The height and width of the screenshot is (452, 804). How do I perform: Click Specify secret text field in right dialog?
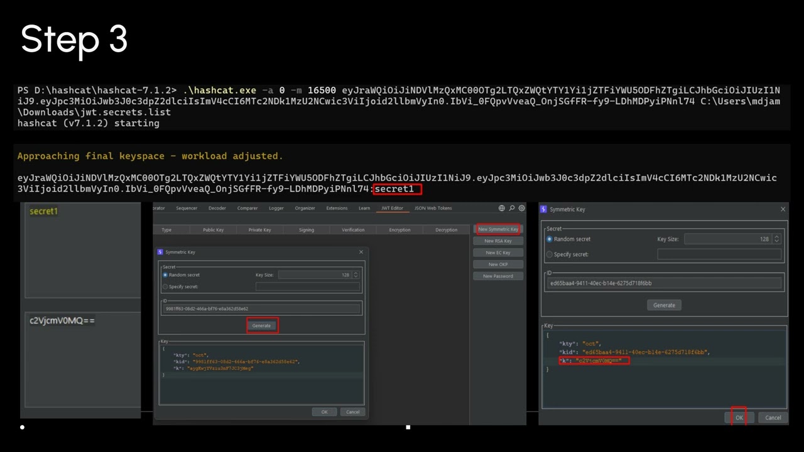tap(719, 254)
